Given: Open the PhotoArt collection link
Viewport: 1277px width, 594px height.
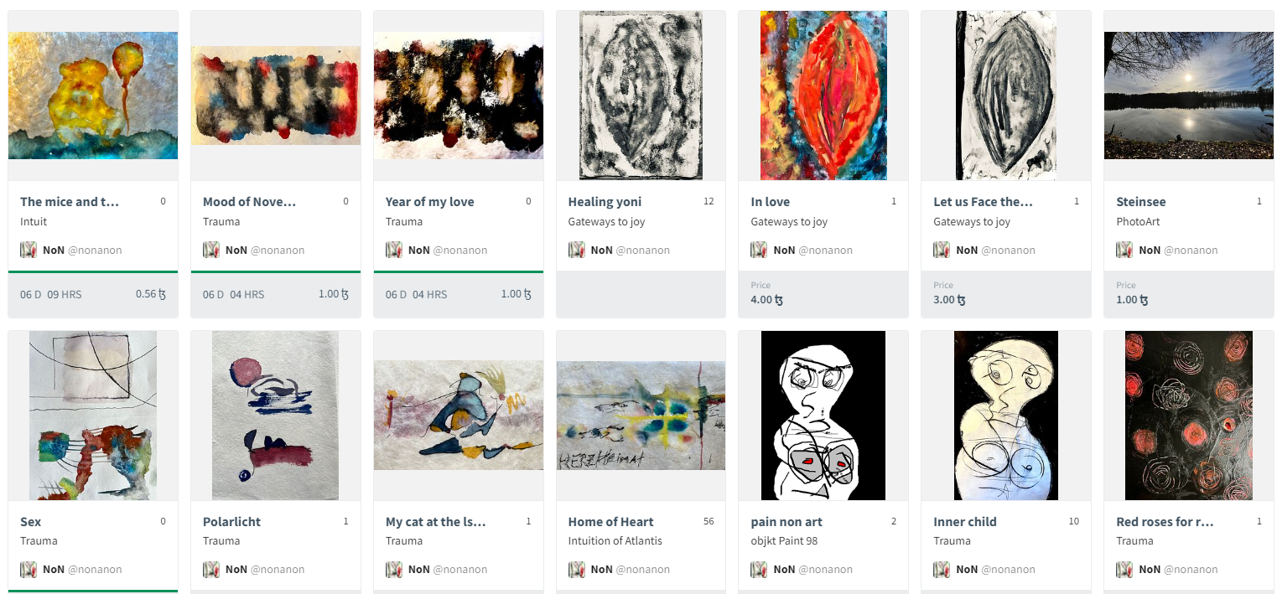Looking at the screenshot, I should tap(1138, 222).
